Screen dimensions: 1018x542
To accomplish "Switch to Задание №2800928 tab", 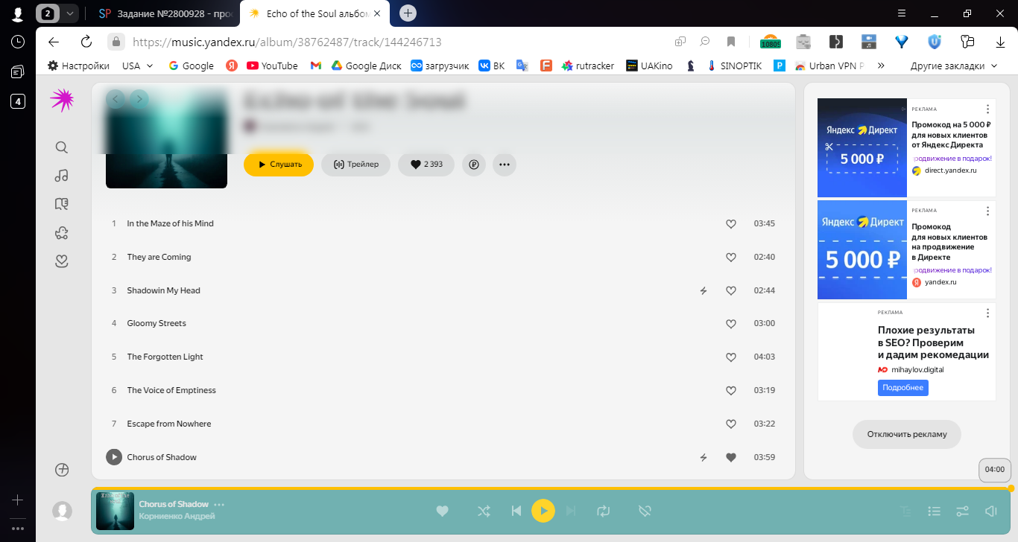I will point(164,13).
